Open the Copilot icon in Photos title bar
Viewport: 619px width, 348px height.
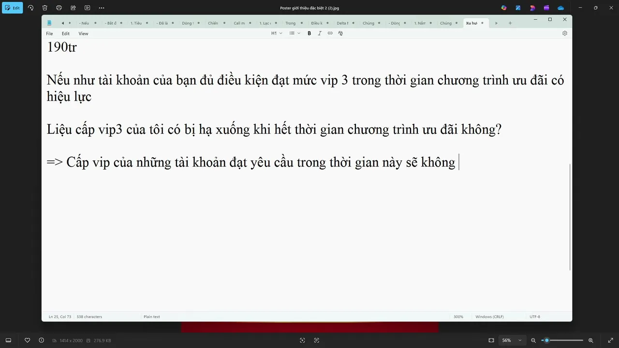click(504, 8)
